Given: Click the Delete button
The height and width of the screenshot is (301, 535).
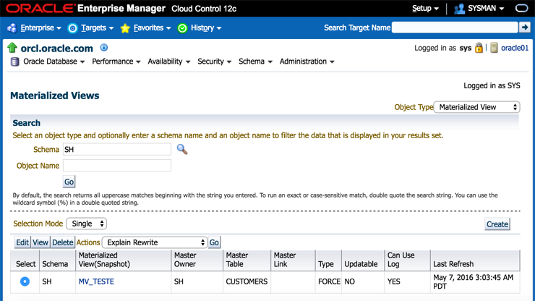Looking at the screenshot, I should 63,242.
